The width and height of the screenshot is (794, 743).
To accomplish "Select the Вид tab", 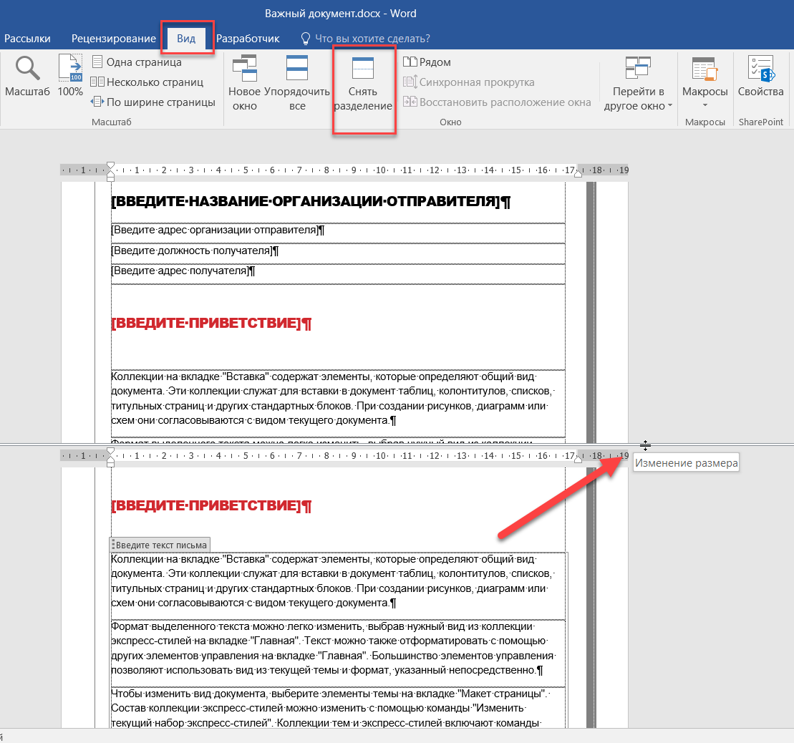I will coord(186,39).
